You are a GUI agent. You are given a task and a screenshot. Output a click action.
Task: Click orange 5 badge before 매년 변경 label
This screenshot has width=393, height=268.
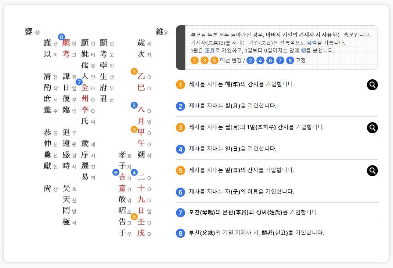214,60
